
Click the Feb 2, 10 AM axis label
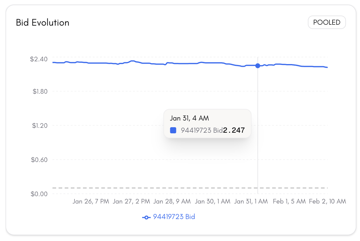[327, 201]
